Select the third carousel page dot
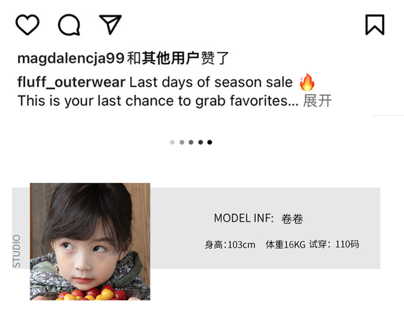Viewport: 404px width, 311px height. 191,142
